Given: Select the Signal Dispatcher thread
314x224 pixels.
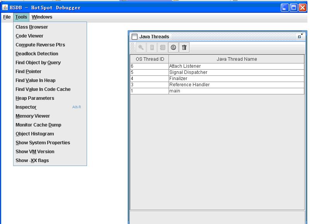Looking at the screenshot, I should (217, 72).
